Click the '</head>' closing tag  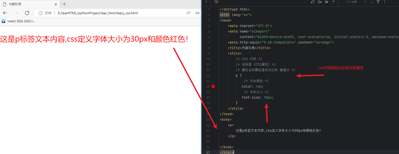click(x=227, y=114)
